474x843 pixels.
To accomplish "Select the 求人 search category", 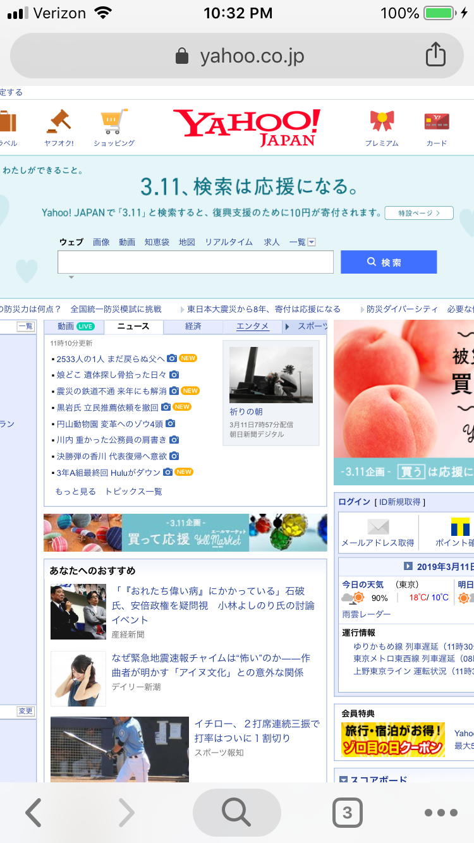I will [272, 242].
